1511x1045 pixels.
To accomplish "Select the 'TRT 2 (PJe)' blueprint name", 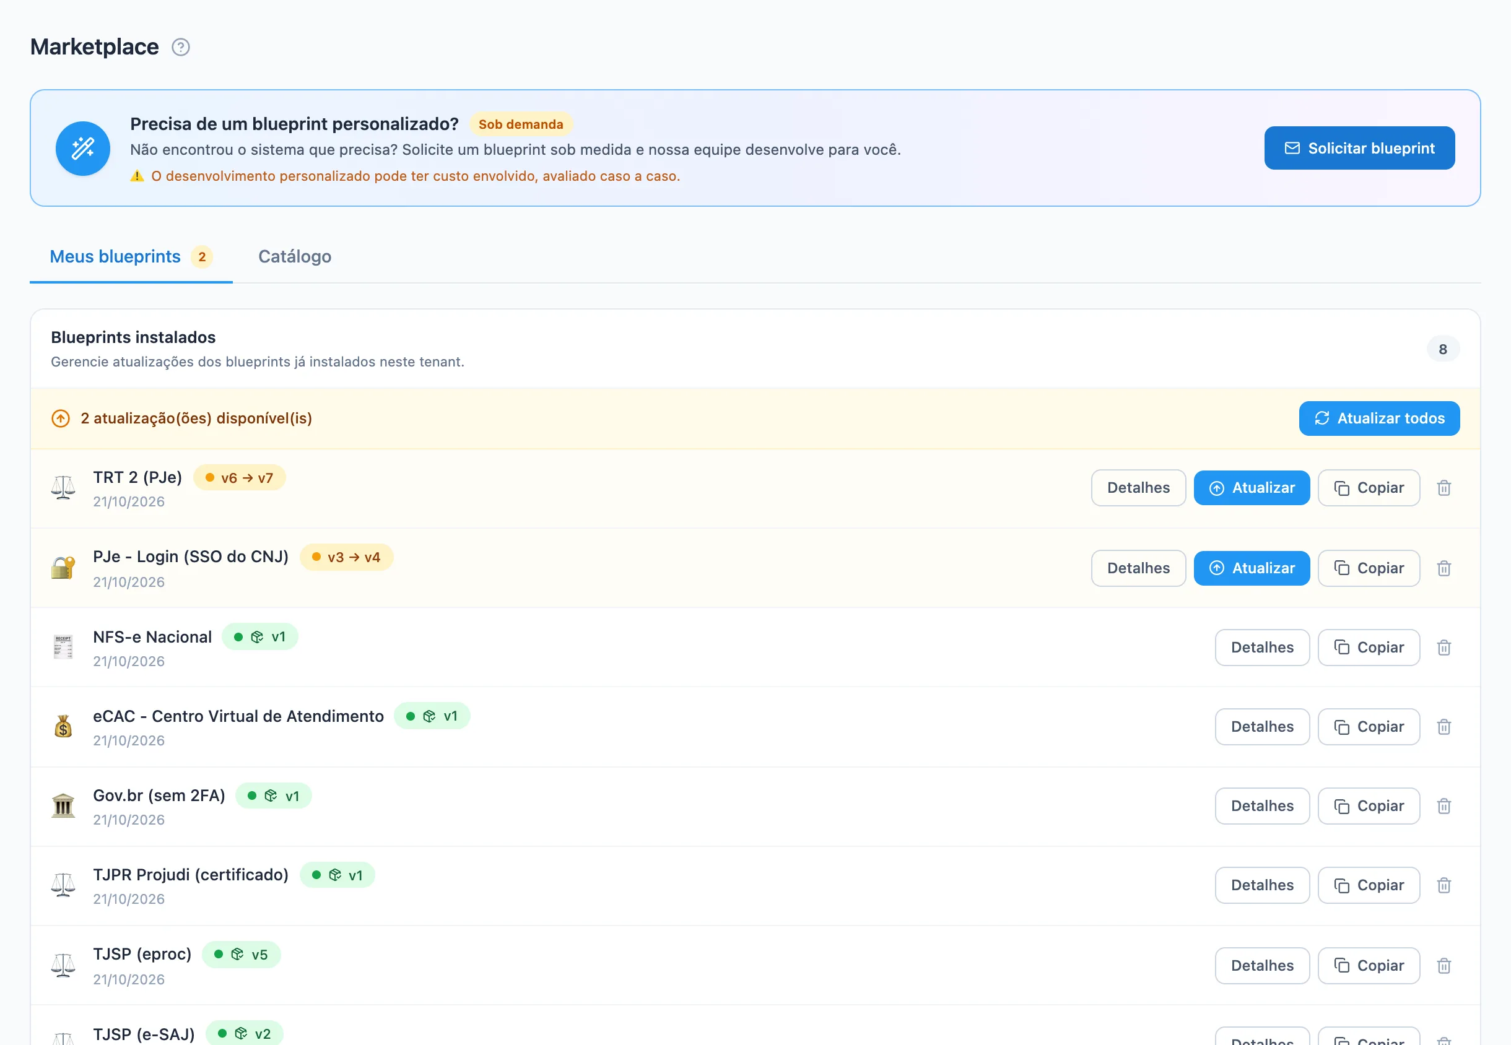I will [137, 477].
